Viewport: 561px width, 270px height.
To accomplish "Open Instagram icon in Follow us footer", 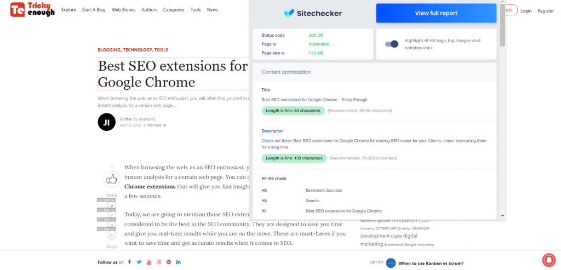I will [x=159, y=262].
